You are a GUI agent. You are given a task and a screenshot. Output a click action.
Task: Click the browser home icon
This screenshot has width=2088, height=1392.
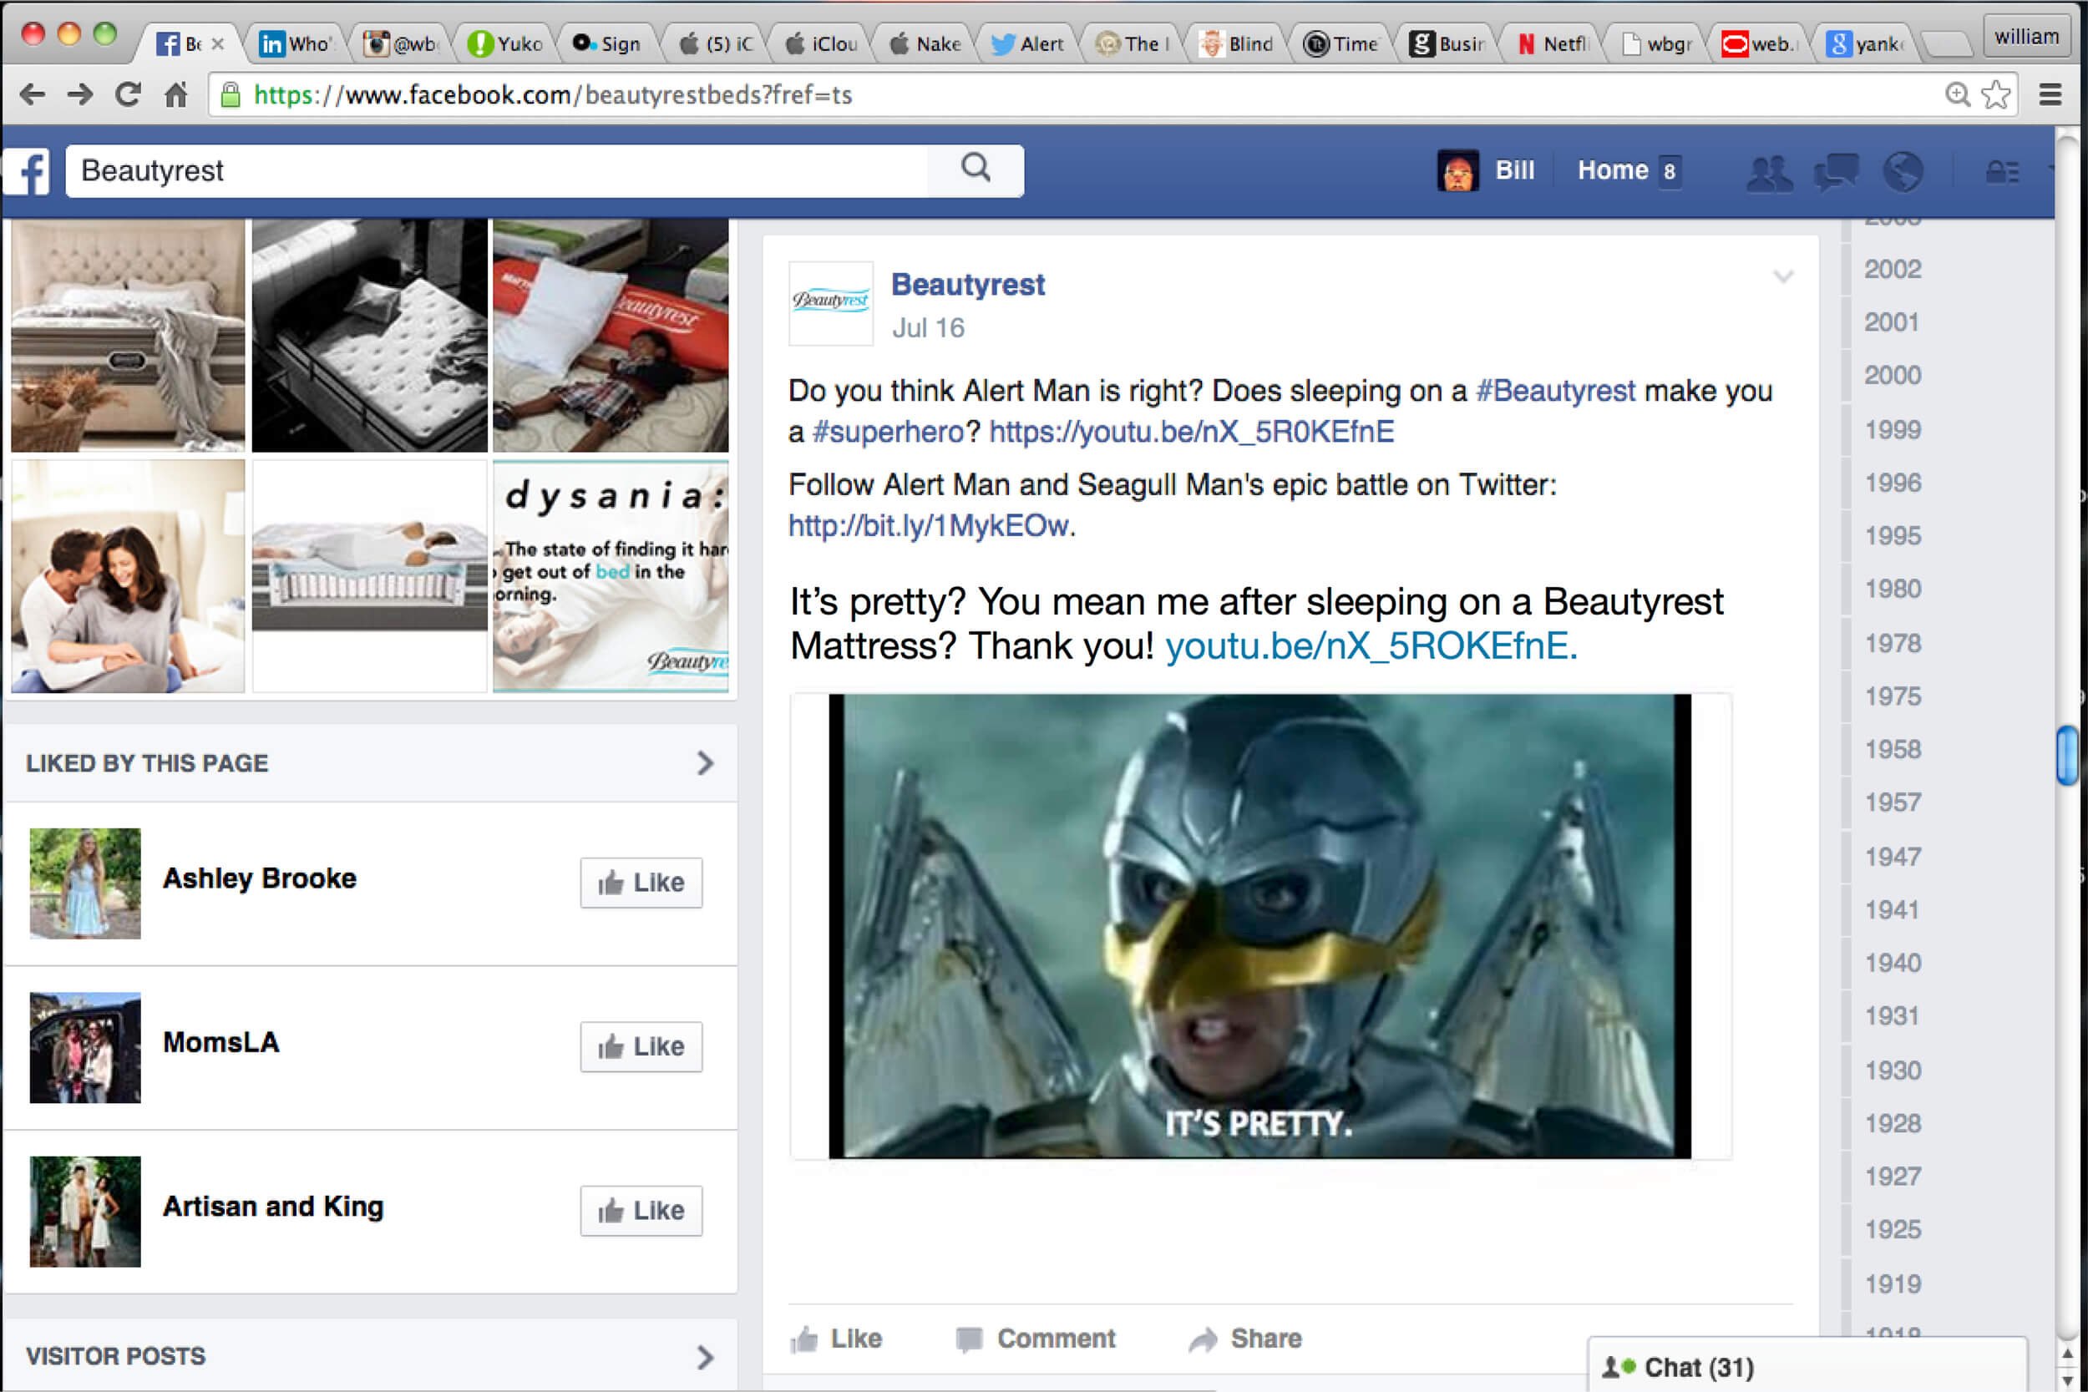click(x=175, y=94)
